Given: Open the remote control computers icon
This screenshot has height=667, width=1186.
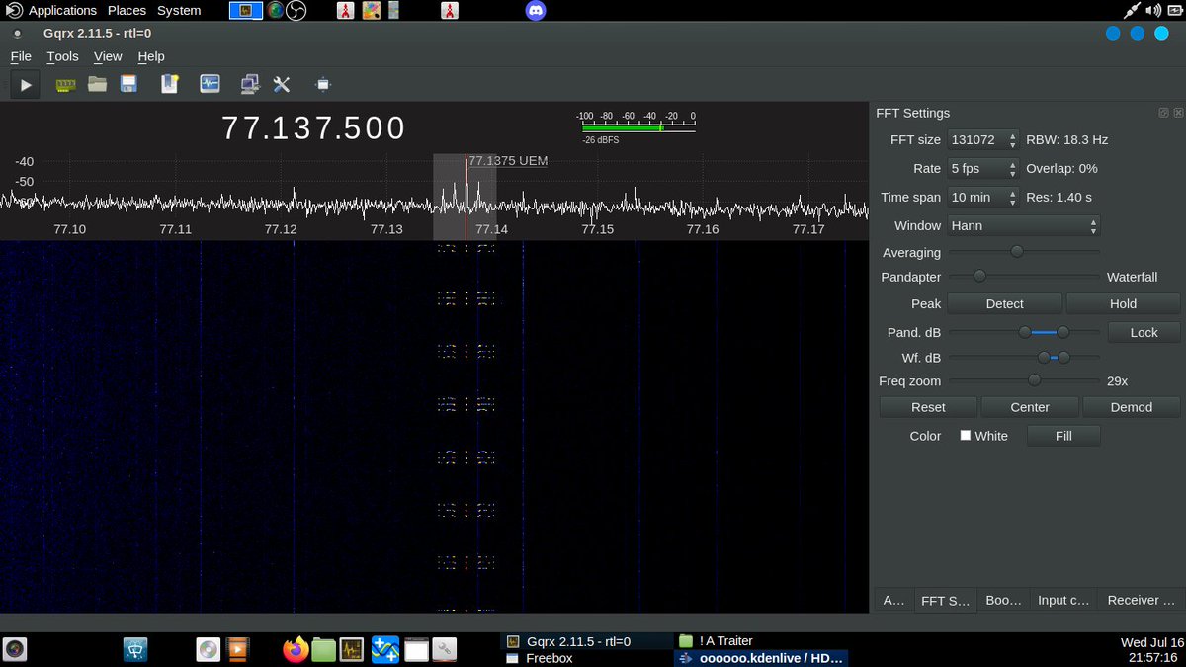Looking at the screenshot, I should pyautogui.click(x=250, y=85).
